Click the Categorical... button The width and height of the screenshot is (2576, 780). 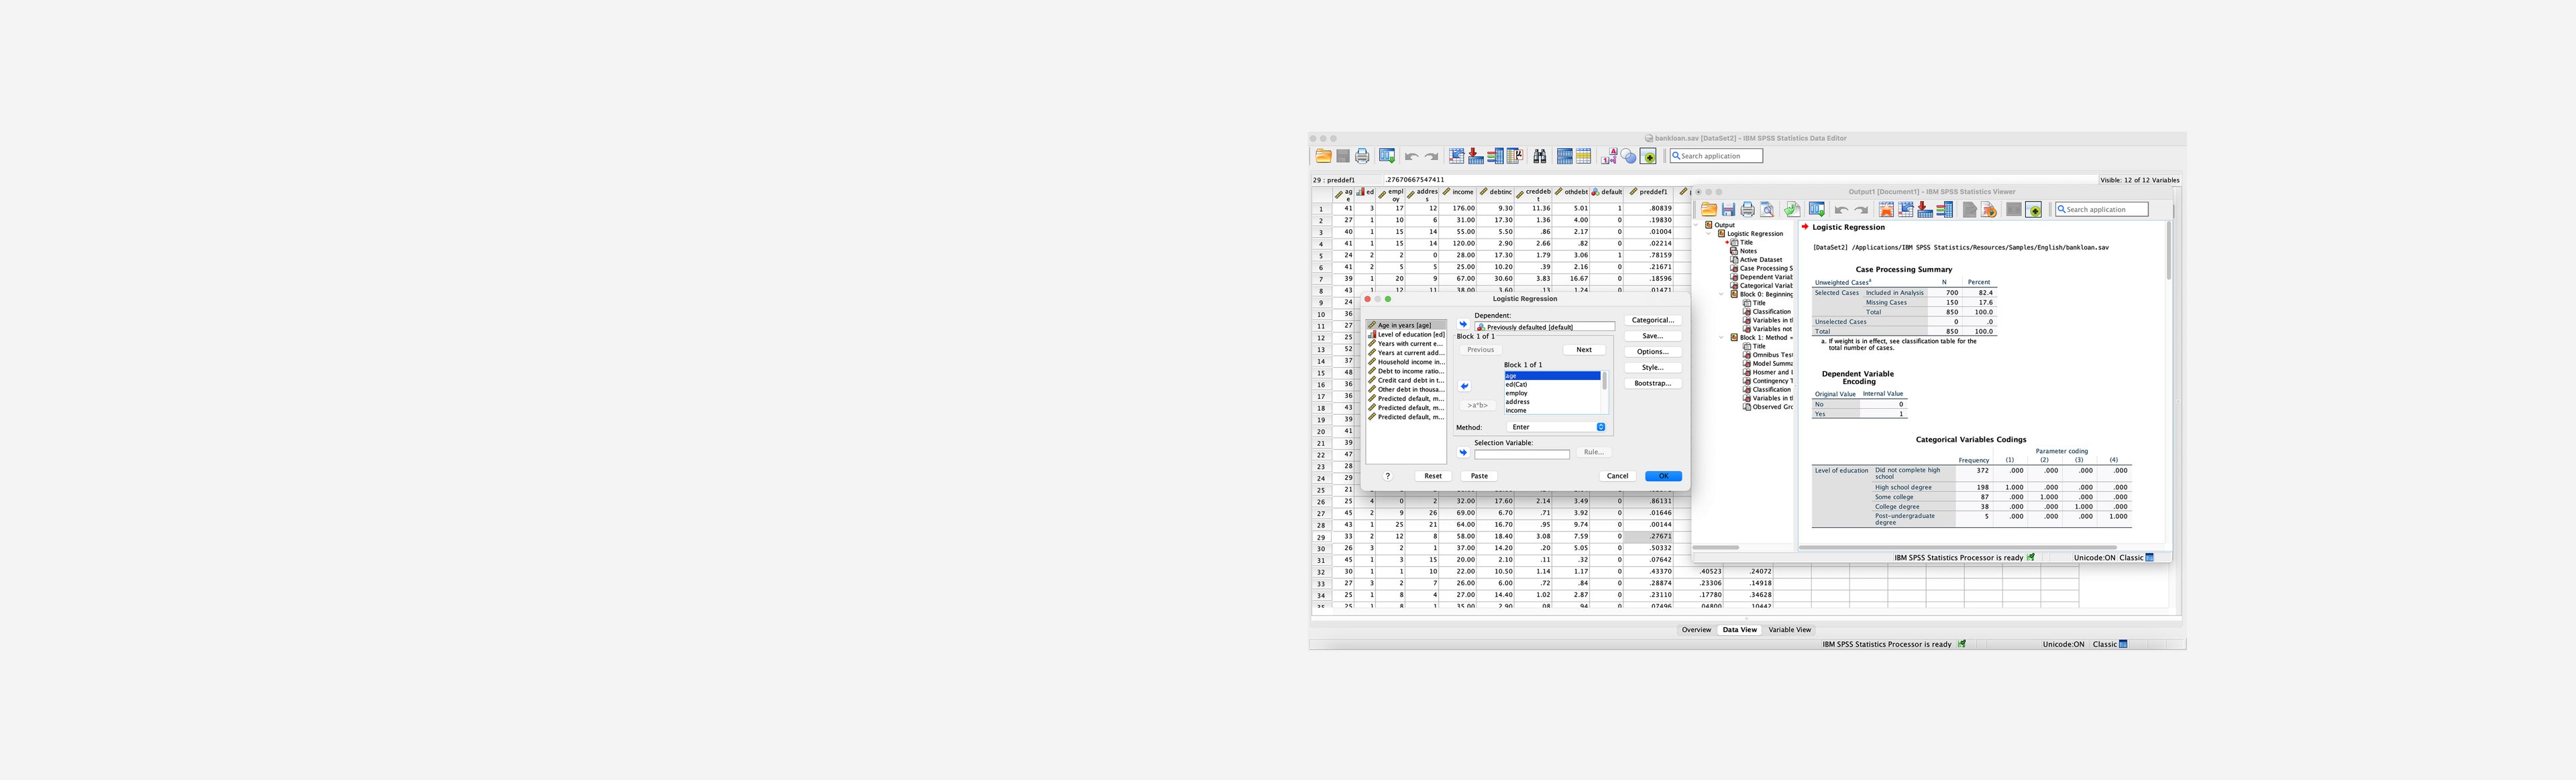point(1653,320)
